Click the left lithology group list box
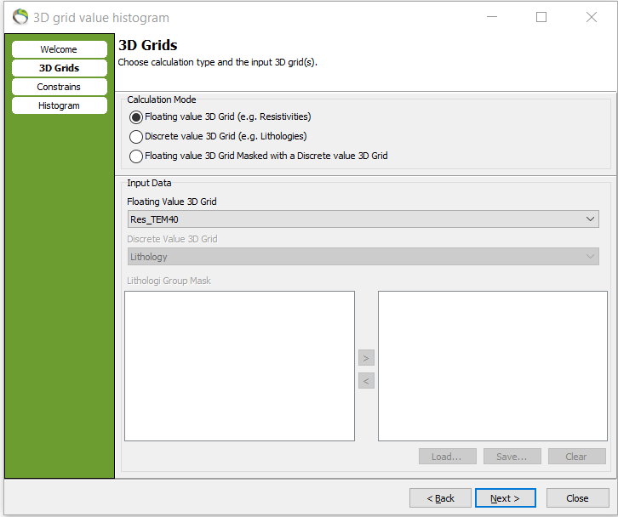Viewport: 618px width, 517px height. (239, 366)
